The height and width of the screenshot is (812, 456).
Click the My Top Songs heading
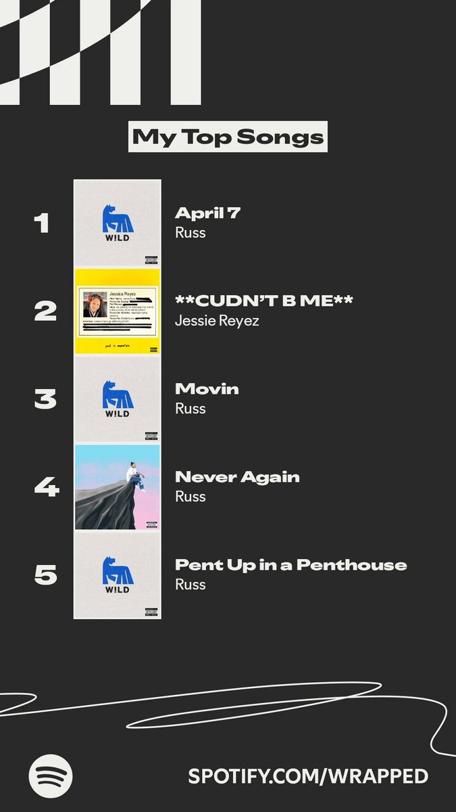[228, 137]
